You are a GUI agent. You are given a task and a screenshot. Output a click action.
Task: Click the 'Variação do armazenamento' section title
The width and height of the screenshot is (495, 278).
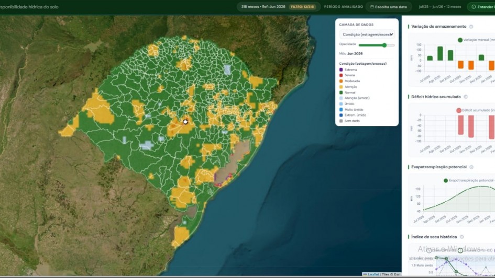point(438,27)
